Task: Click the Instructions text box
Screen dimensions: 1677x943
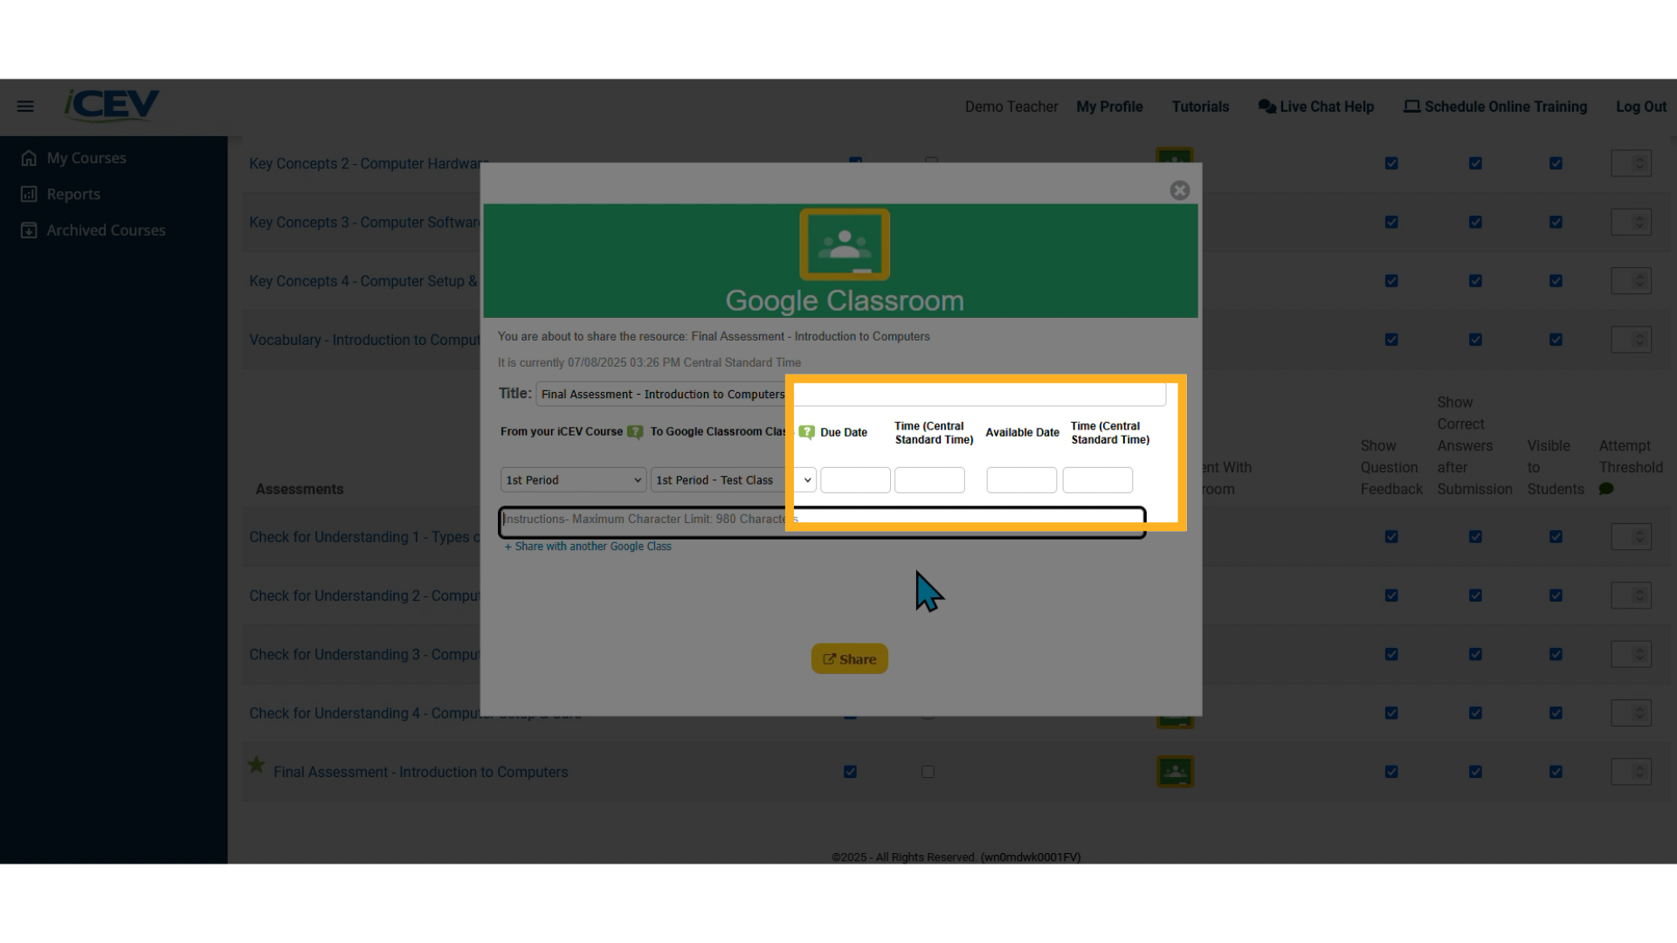Action: pos(822,522)
